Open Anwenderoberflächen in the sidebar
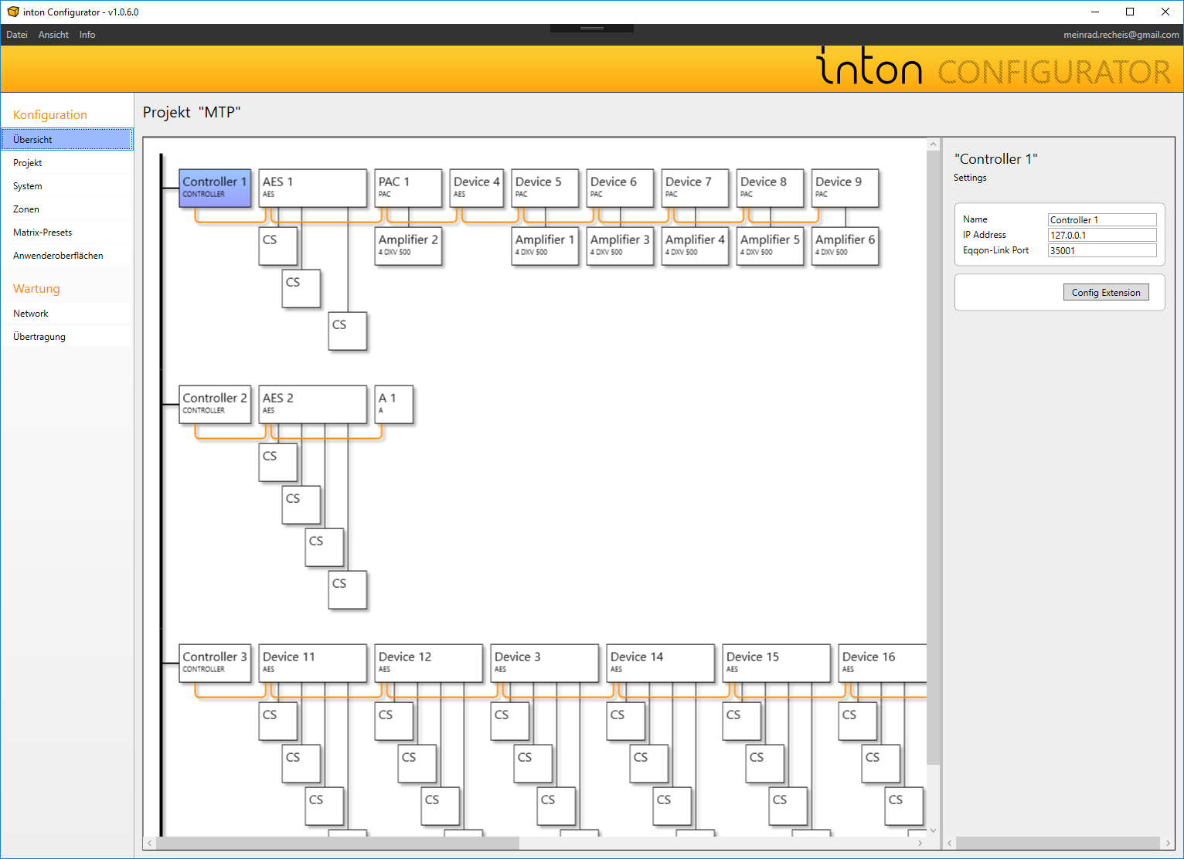 click(67, 256)
